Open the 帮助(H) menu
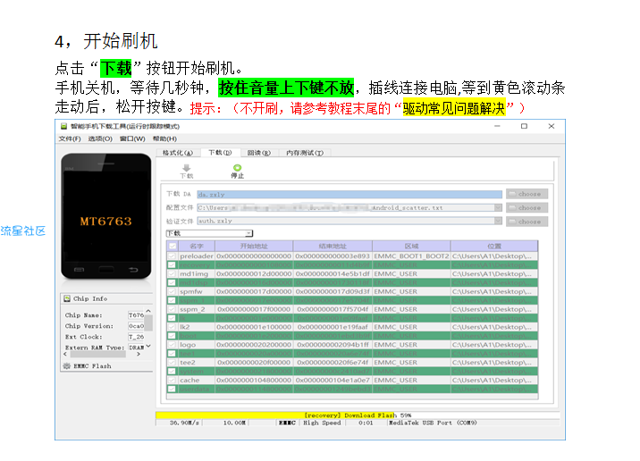Screen dimensions: 640x461 164,138
